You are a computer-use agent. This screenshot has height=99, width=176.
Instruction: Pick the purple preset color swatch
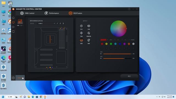click(x=124, y=44)
